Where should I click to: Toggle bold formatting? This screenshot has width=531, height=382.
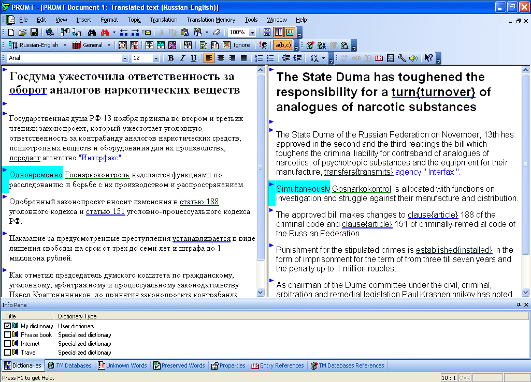click(x=171, y=58)
